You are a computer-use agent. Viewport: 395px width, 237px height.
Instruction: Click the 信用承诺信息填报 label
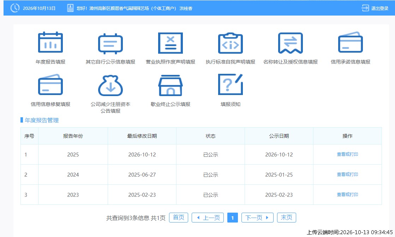350,62
